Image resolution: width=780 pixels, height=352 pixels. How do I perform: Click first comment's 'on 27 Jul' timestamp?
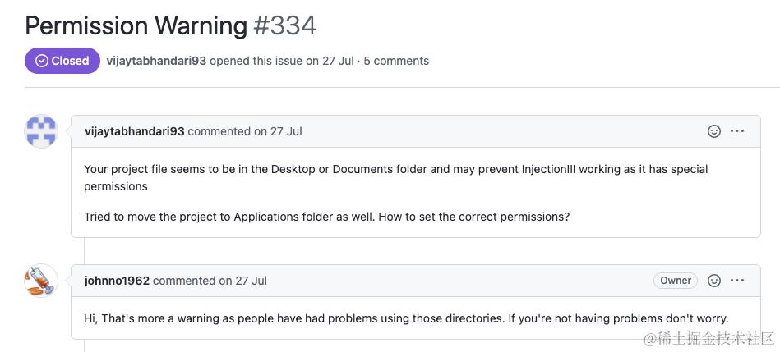tap(278, 131)
